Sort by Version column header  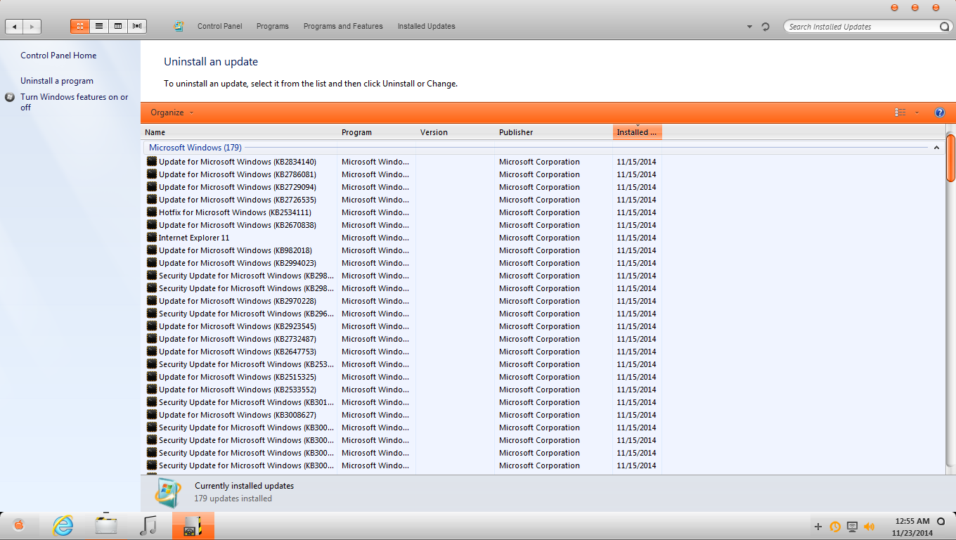point(455,132)
